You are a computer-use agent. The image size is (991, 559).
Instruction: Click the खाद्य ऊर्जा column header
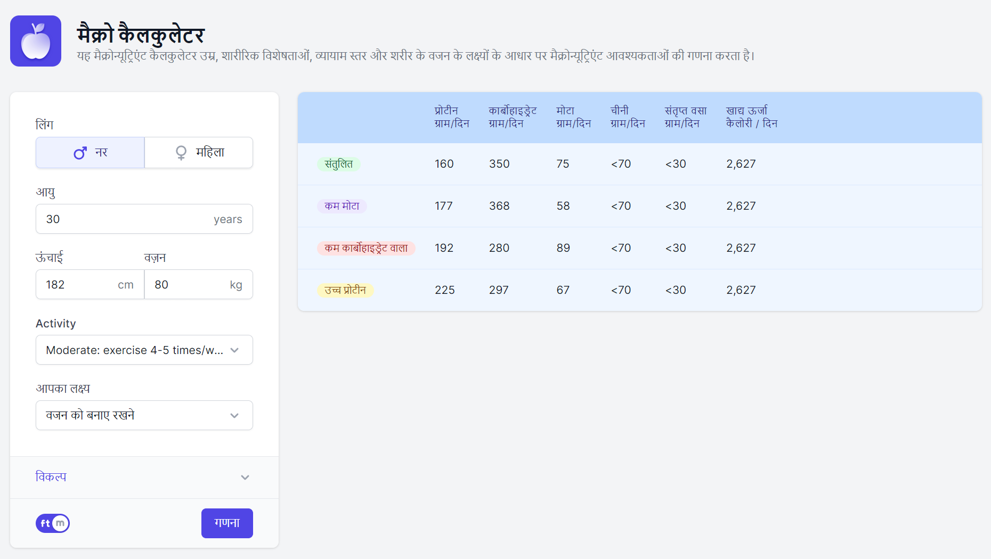pos(751,117)
